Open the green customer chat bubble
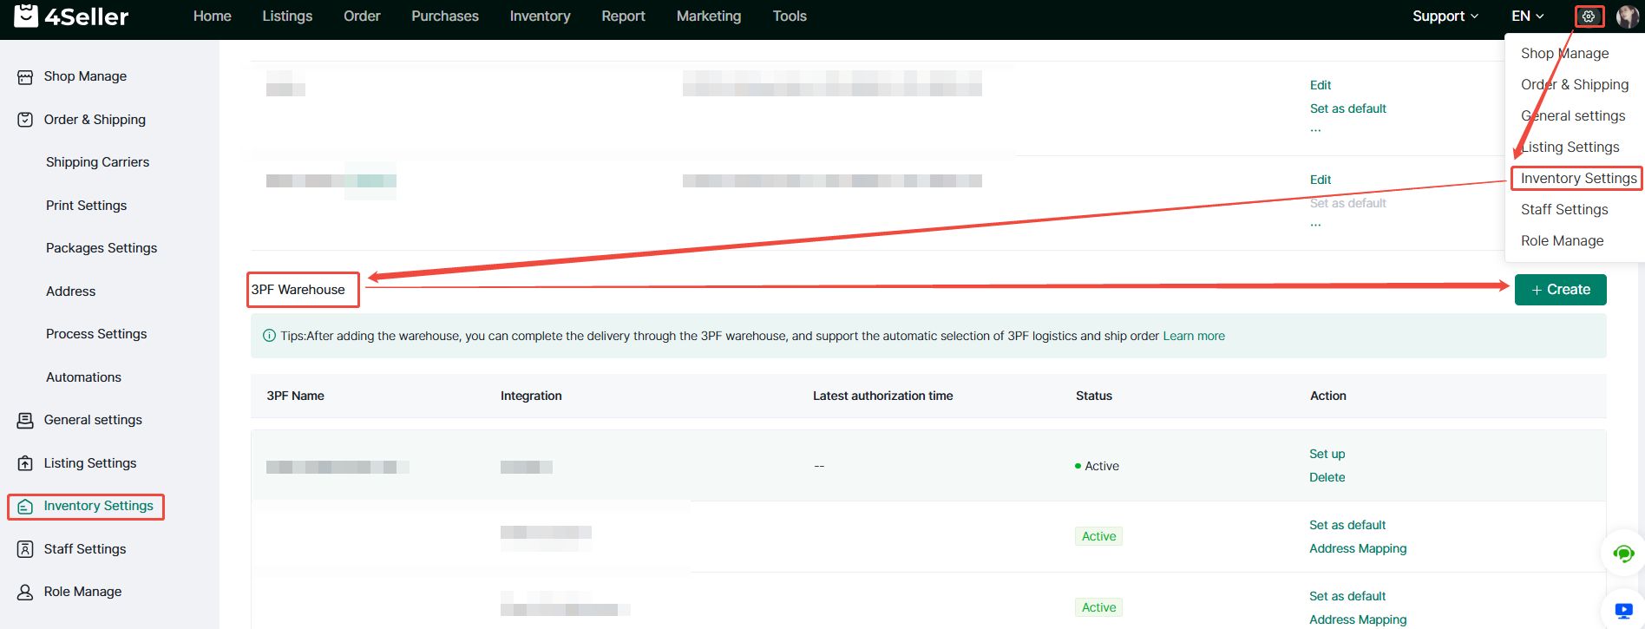Viewport: 1645px width, 629px height. point(1623,554)
